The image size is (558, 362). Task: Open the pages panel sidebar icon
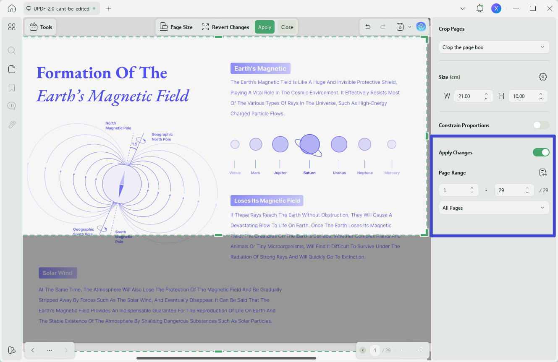point(12,69)
